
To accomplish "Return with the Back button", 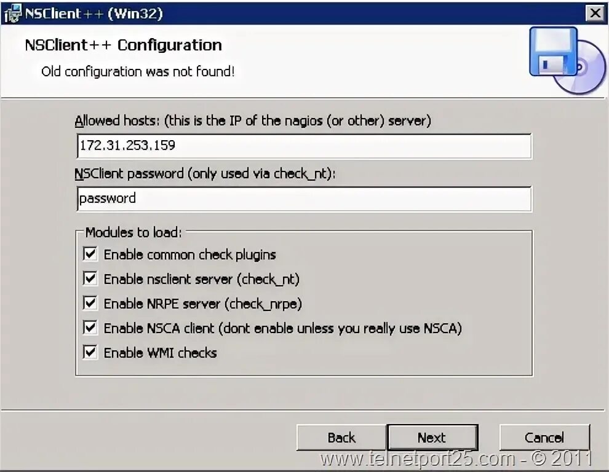I will coord(341,438).
